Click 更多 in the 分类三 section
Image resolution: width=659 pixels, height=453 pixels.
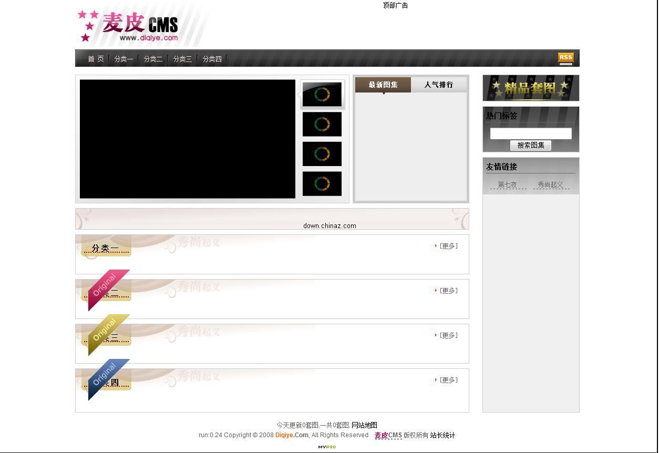coord(448,335)
